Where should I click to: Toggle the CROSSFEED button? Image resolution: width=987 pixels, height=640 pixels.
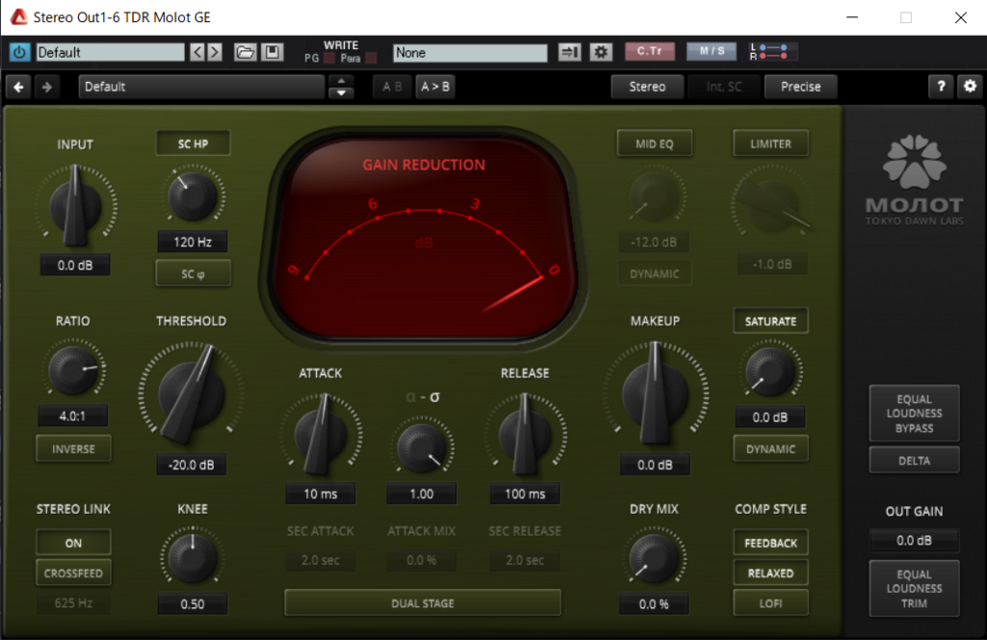click(73, 573)
